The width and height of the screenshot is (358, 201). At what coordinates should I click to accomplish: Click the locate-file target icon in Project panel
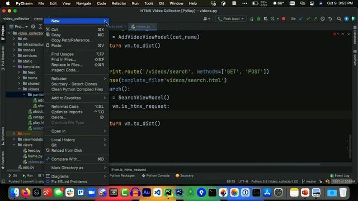pyautogui.click(x=34, y=27)
